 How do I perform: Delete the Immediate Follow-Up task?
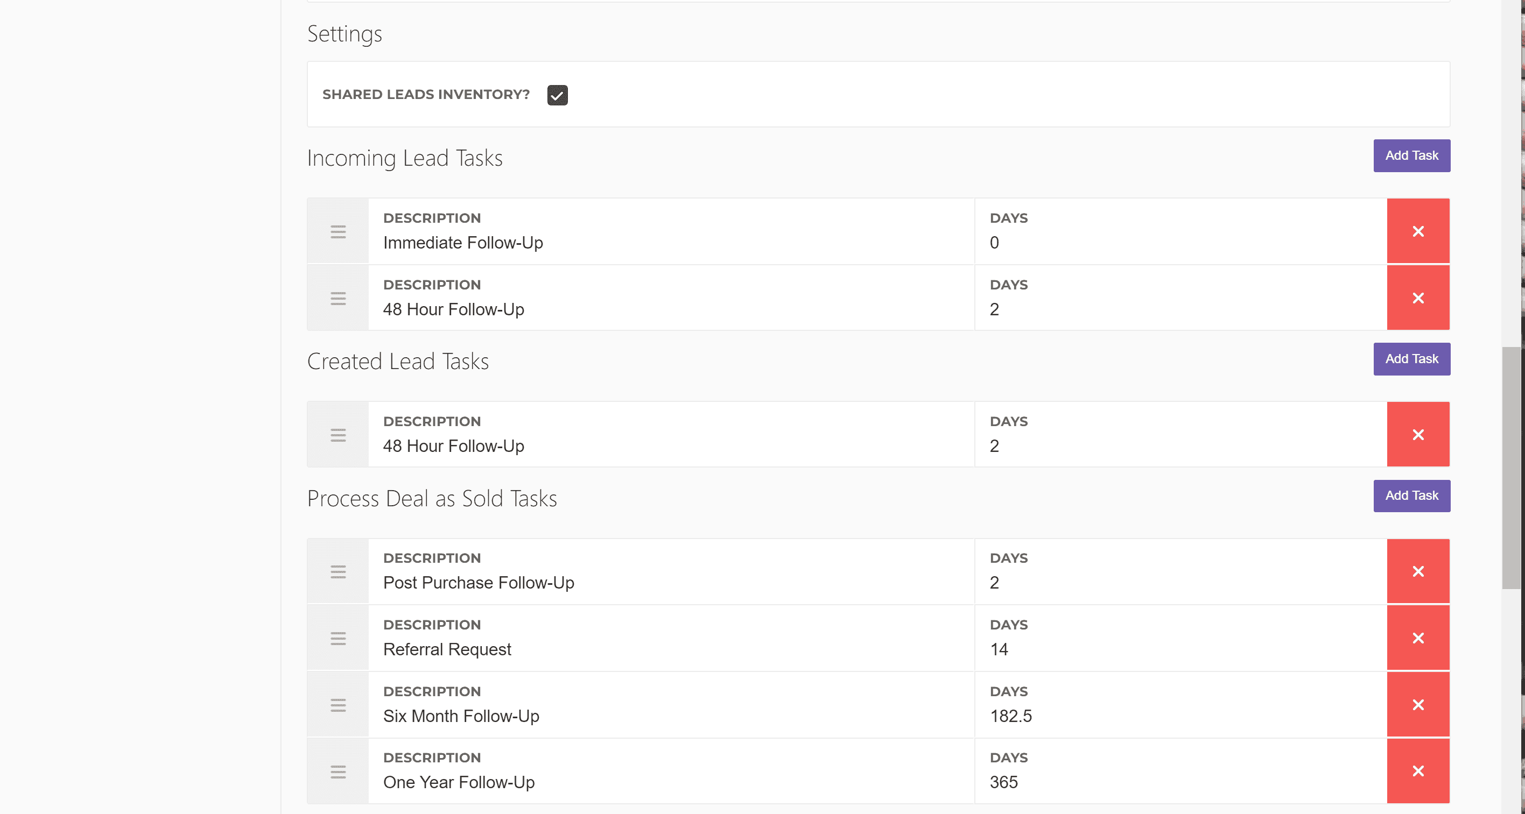click(x=1418, y=231)
